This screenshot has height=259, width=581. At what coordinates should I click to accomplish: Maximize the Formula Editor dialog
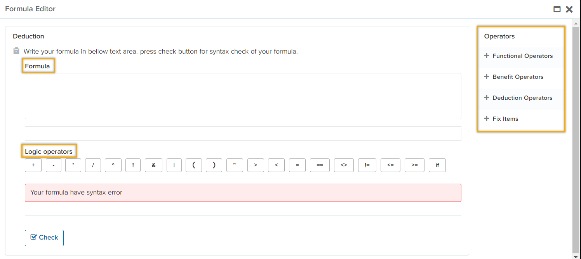pyautogui.click(x=557, y=9)
